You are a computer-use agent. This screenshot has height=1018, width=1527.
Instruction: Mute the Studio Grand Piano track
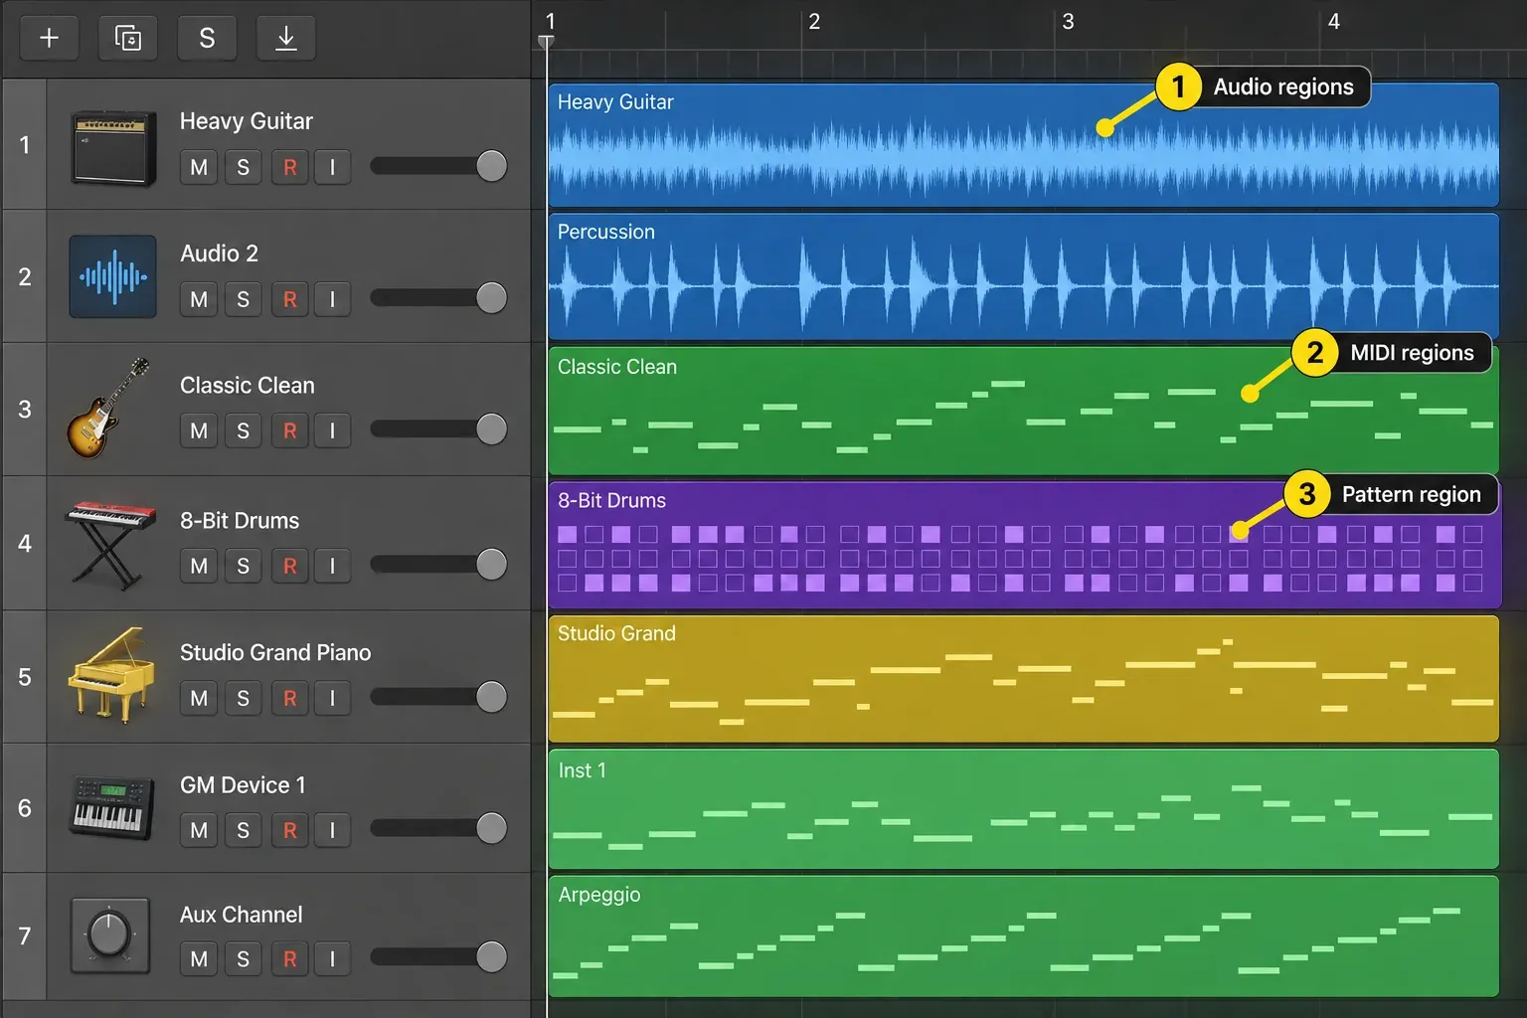(x=199, y=698)
